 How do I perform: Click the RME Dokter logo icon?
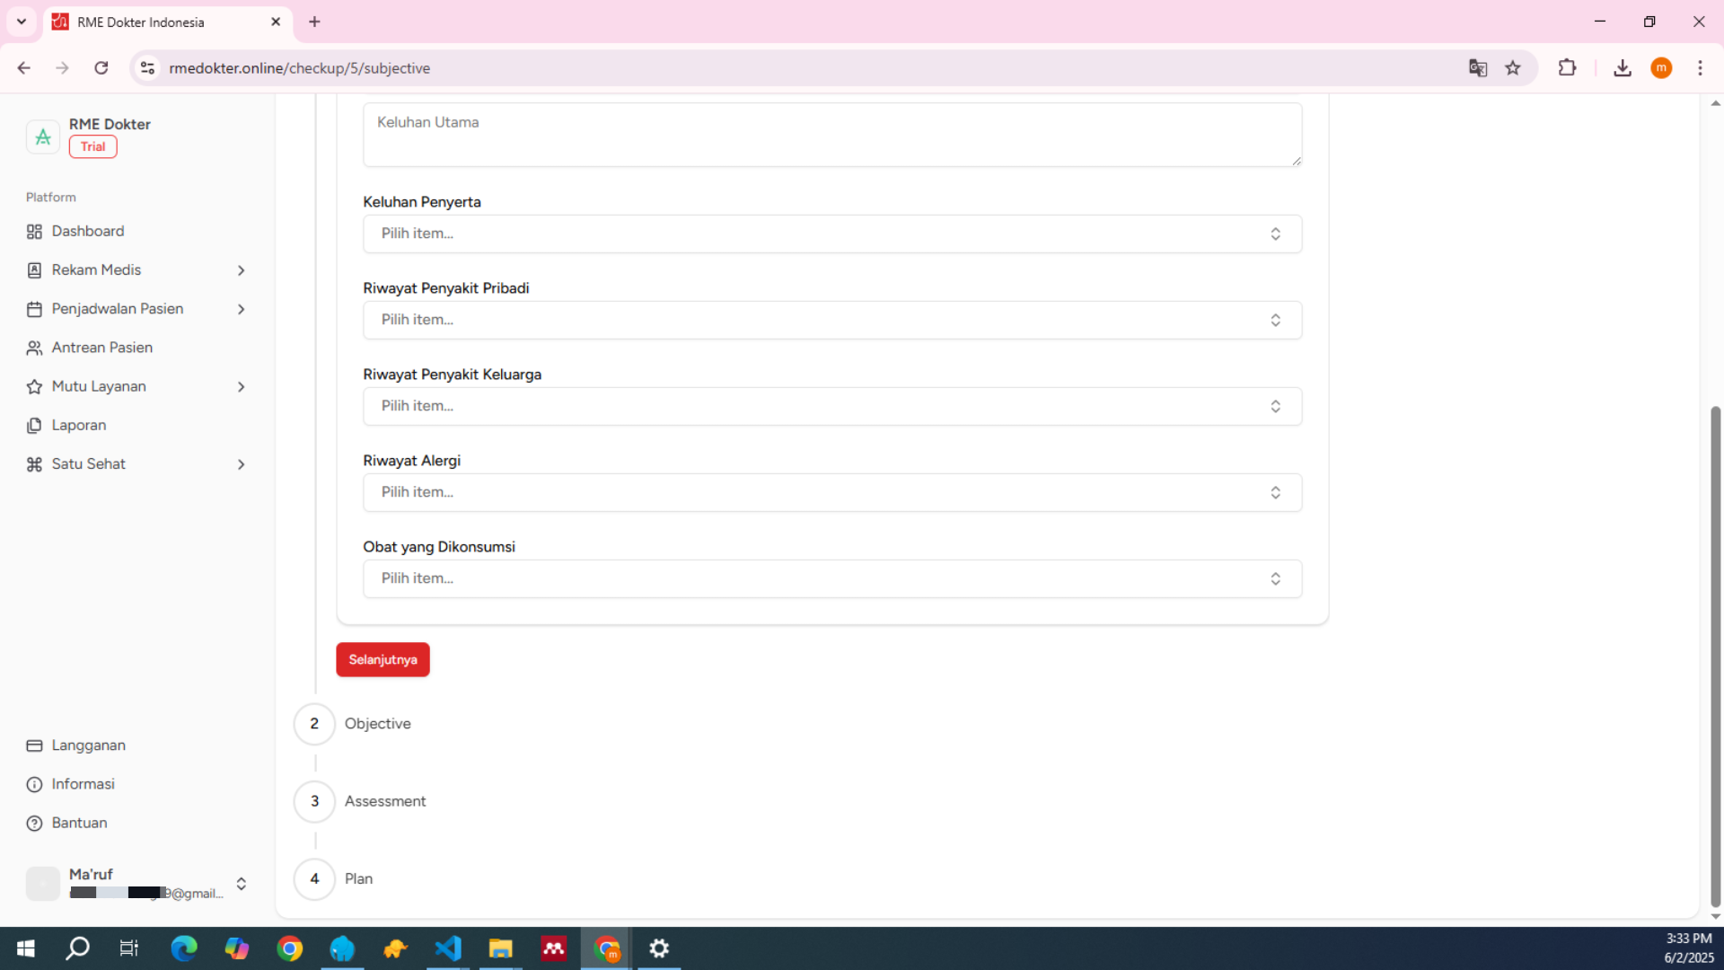pos(42,137)
